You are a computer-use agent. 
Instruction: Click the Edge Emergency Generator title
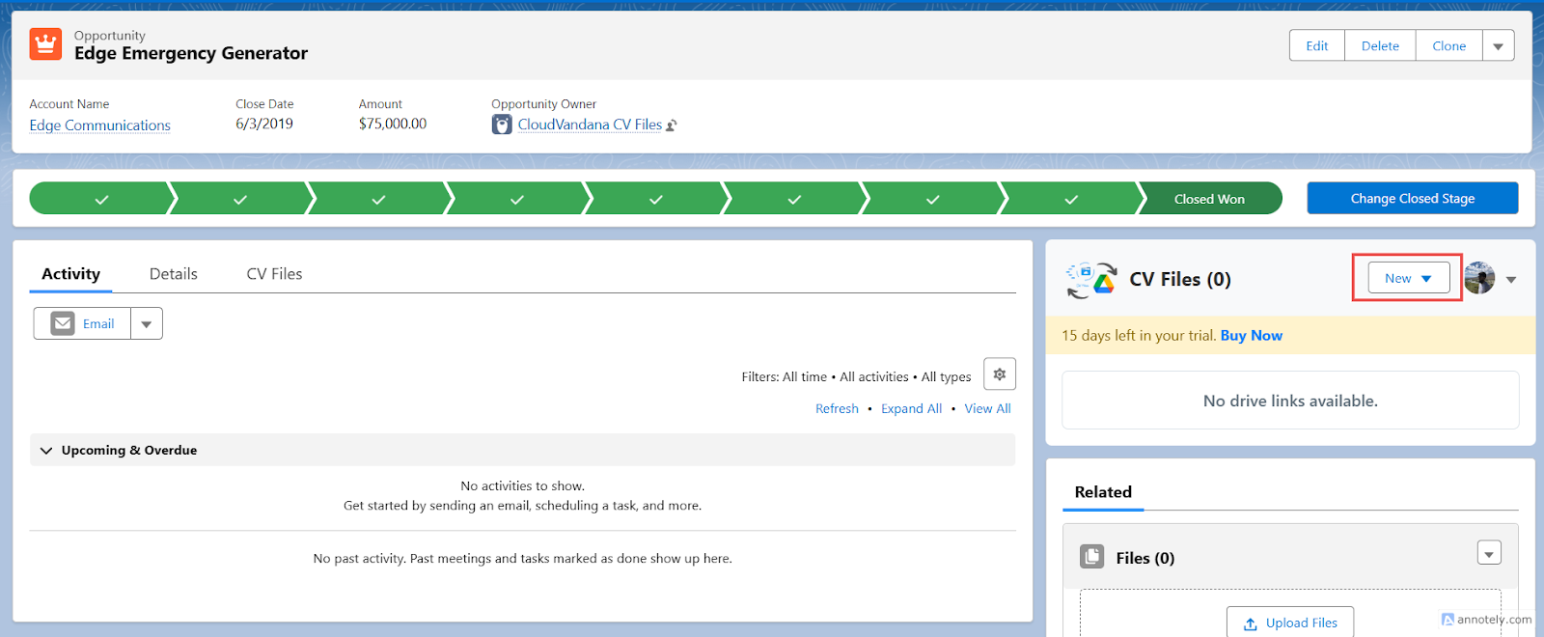tap(191, 53)
